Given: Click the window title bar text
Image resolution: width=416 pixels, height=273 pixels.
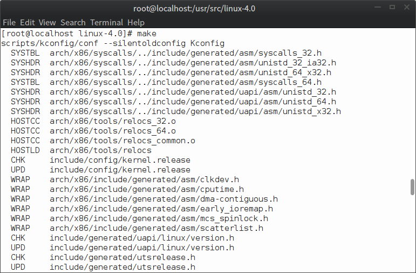Looking at the screenshot, I should point(208,8).
